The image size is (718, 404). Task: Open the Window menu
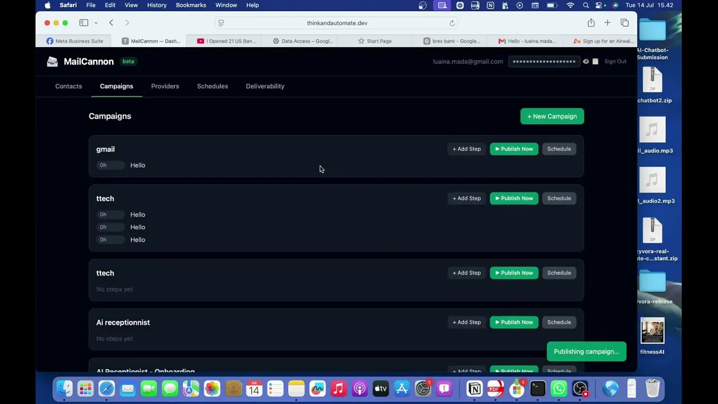pyautogui.click(x=226, y=5)
